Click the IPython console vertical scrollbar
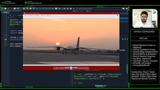The image size is (160, 90). pyautogui.click(x=127, y=69)
